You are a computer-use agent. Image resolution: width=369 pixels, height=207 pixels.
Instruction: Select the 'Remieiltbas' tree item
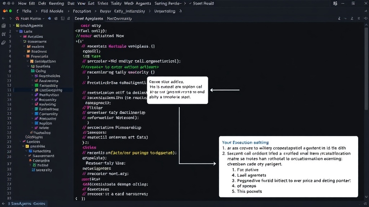[x=49, y=109]
